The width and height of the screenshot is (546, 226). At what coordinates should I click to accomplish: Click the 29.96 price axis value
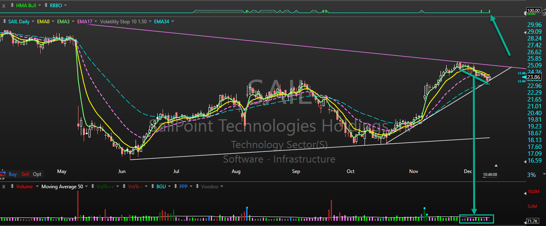534,24
